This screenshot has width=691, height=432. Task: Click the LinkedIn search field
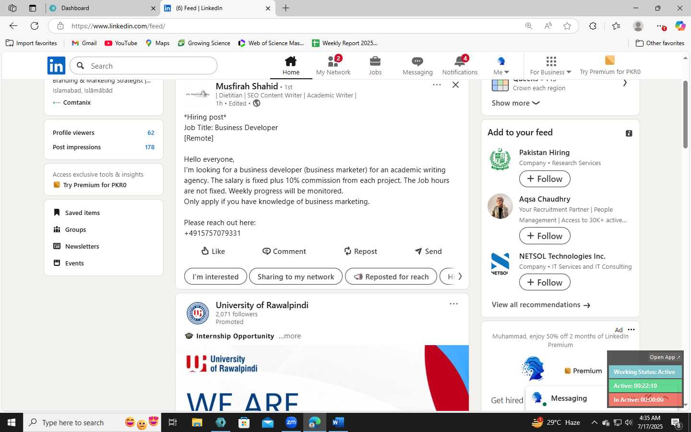143,66
